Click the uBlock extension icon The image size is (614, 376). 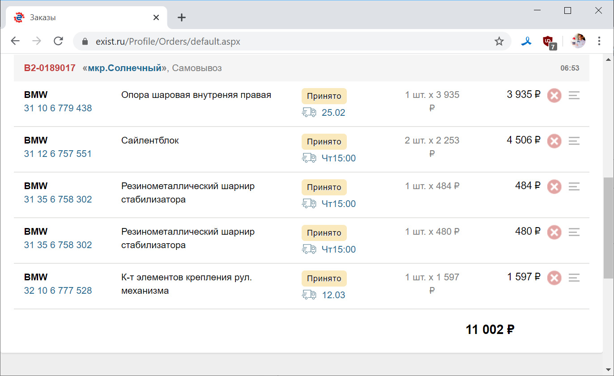(x=549, y=42)
